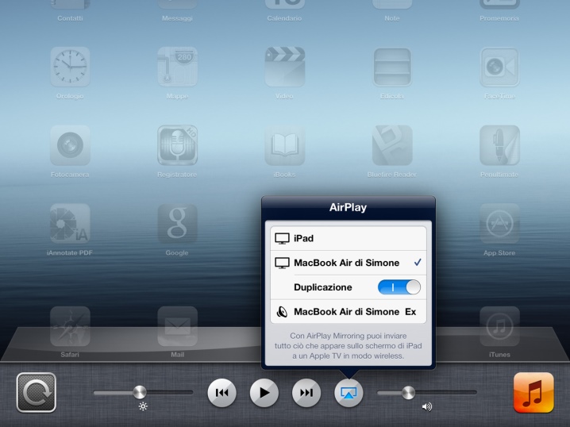Open the Orologio clock app

tap(70, 67)
